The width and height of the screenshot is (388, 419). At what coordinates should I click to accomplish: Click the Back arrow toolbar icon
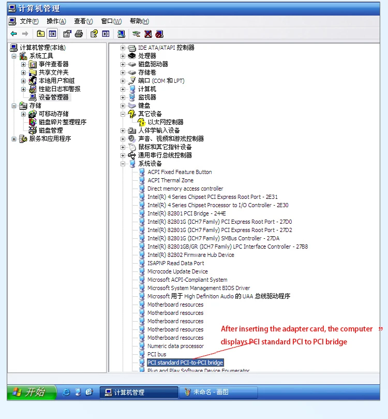coord(13,34)
